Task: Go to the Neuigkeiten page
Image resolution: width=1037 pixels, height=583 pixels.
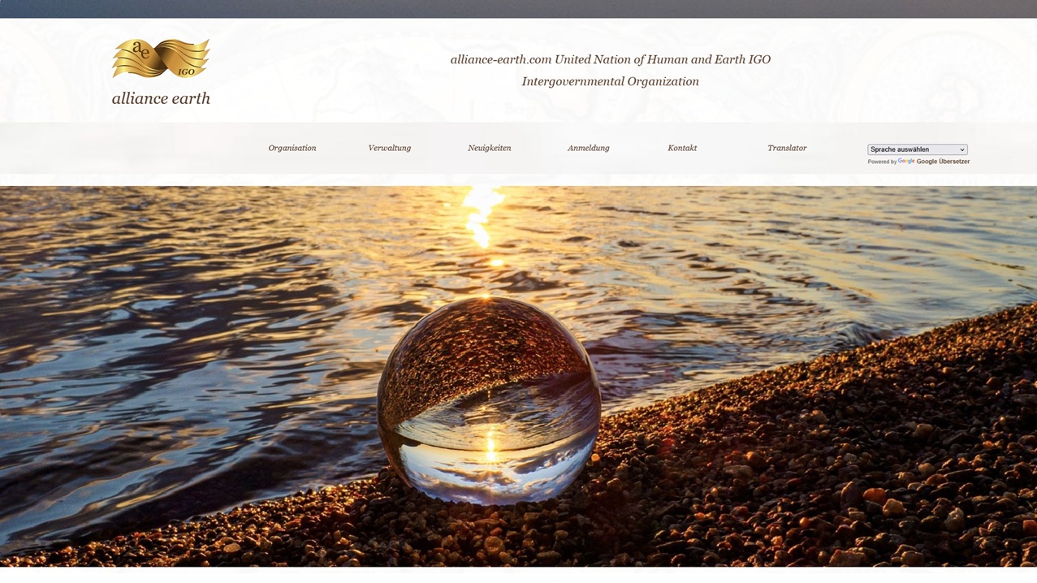Action: (x=490, y=148)
